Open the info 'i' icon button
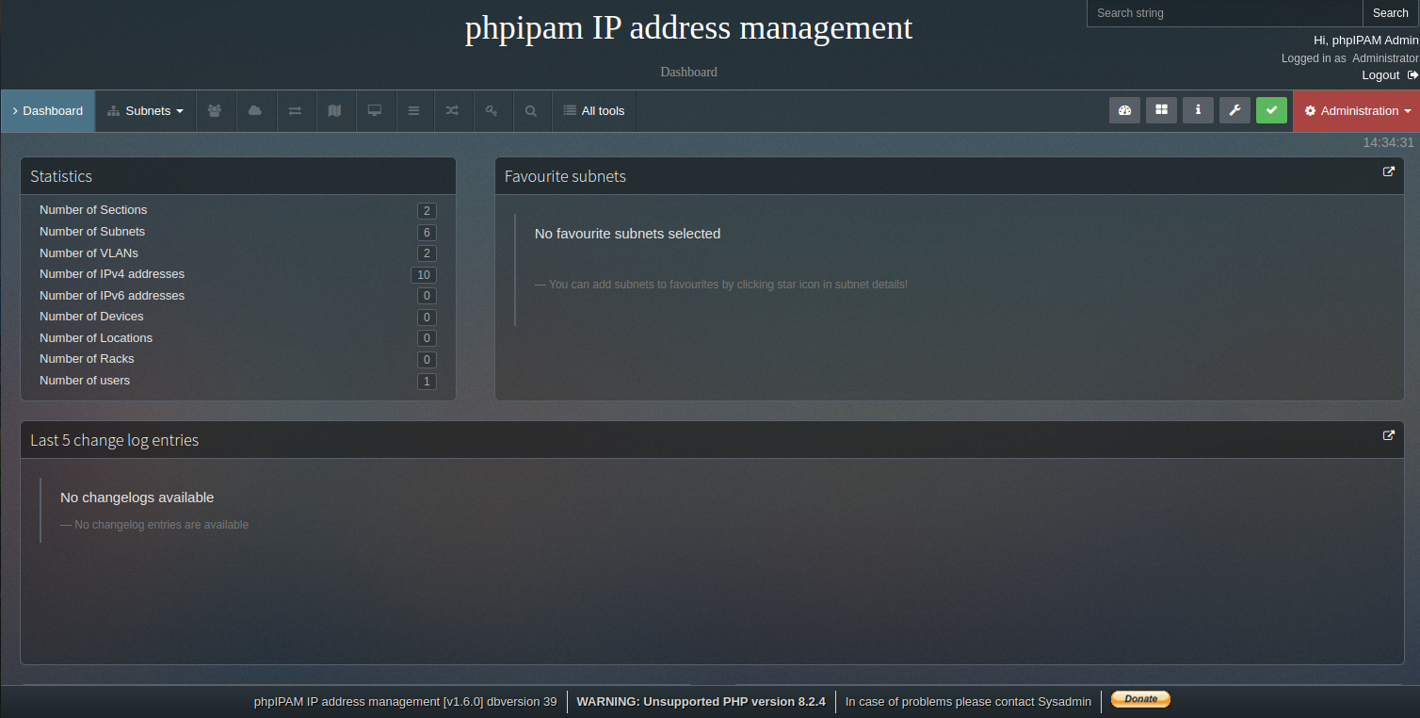Image resolution: width=1420 pixels, height=718 pixels. pyautogui.click(x=1198, y=110)
